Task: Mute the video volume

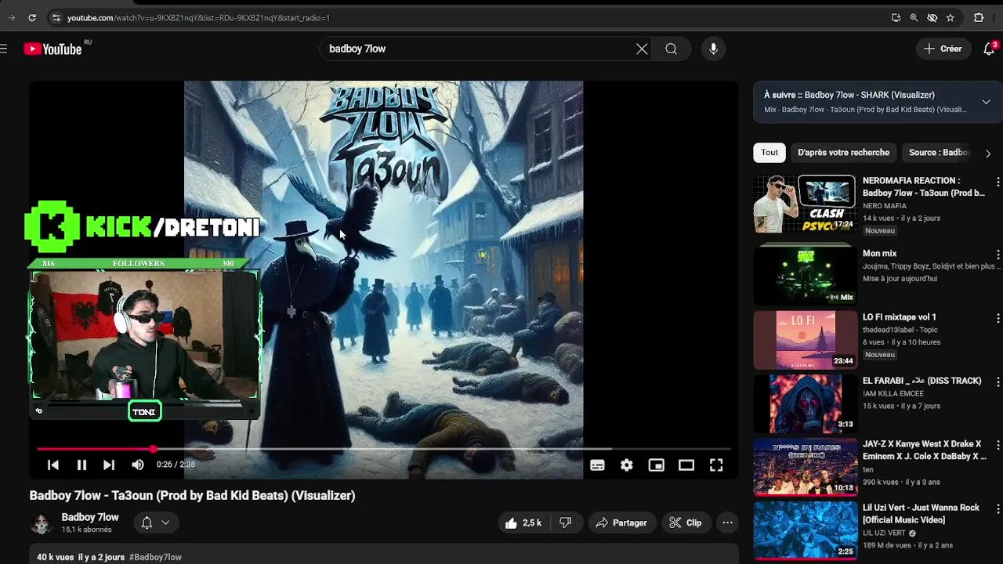Action: 138,465
